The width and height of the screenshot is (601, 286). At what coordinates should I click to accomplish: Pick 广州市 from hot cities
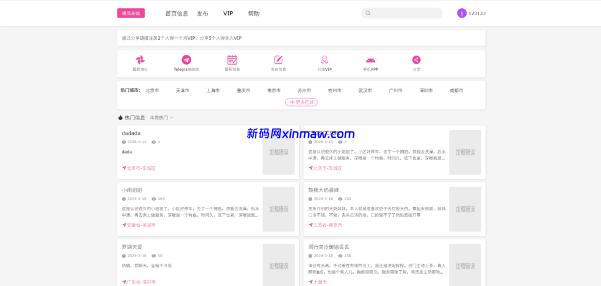point(396,91)
